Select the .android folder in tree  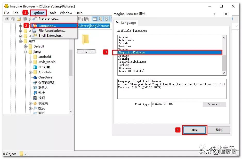[x=45, y=57]
